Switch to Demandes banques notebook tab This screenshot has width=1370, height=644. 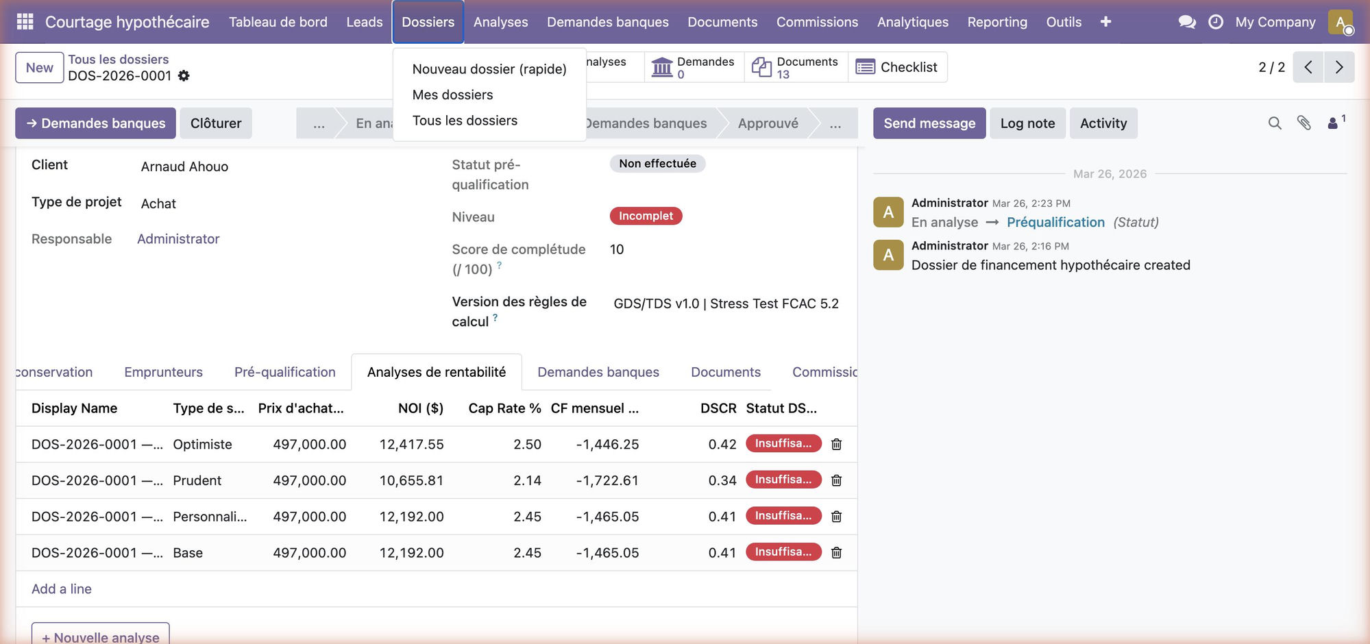598,372
